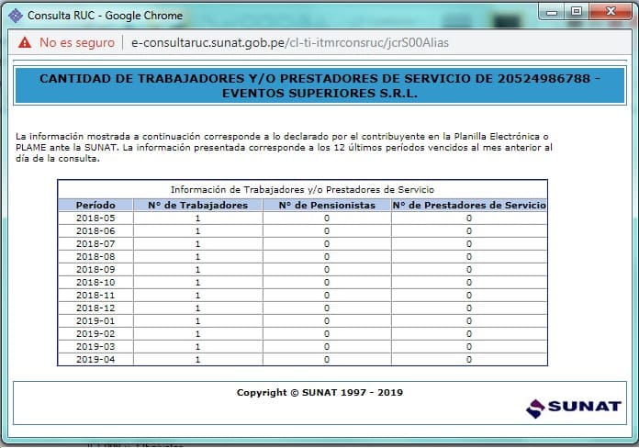Select the period cell 2019-02
Screen dimensions: 639x448
(95, 334)
